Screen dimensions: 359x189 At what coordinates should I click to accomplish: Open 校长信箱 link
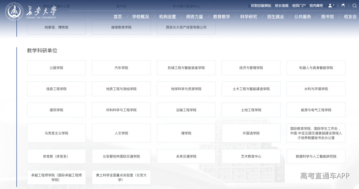click(x=282, y=6)
